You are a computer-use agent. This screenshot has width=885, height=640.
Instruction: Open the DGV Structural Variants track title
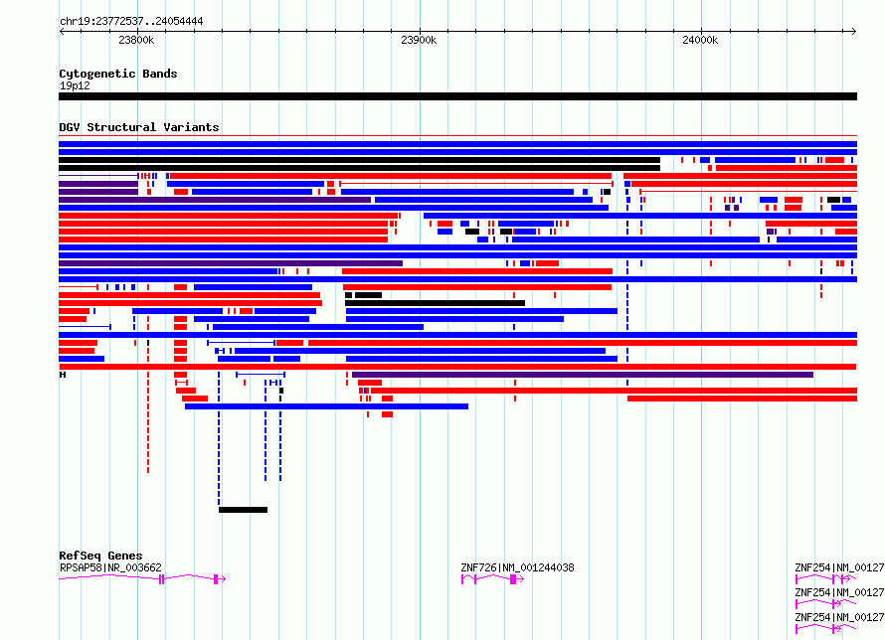139,127
